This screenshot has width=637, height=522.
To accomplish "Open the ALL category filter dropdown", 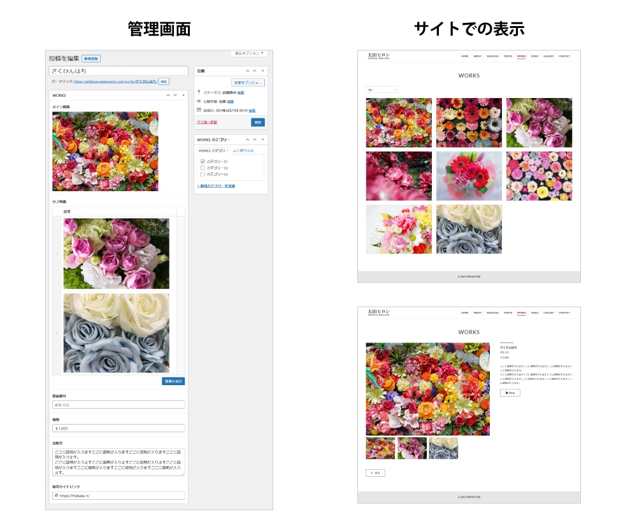I will pos(382,89).
